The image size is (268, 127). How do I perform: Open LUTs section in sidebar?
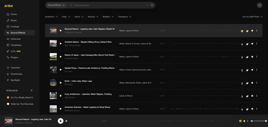(20, 51)
